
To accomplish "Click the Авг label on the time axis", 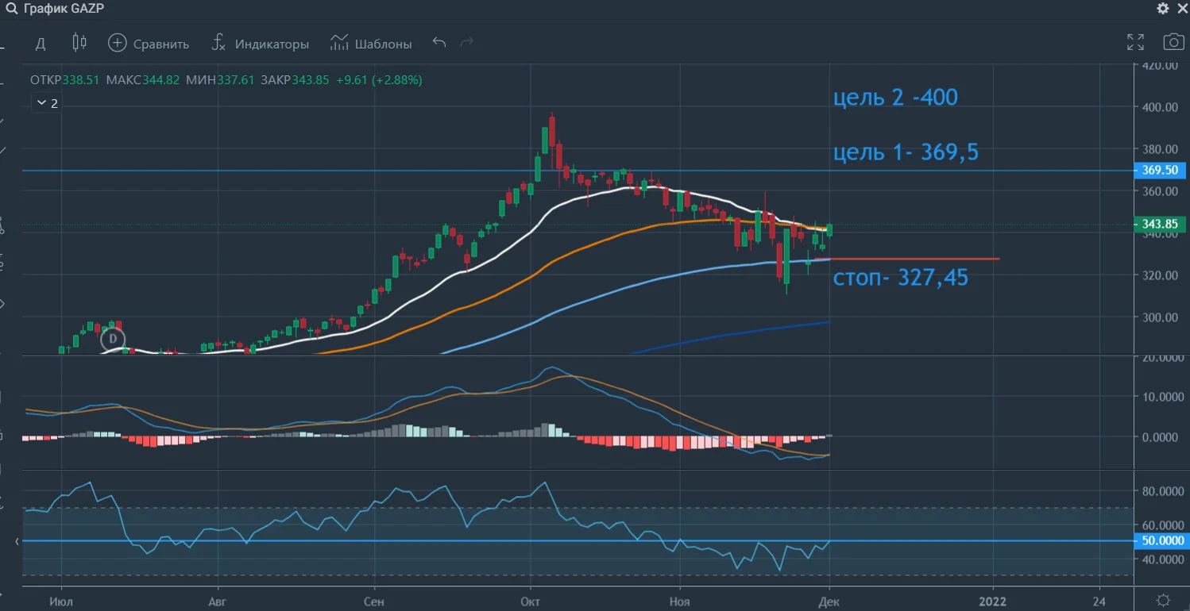I will click(x=217, y=601).
